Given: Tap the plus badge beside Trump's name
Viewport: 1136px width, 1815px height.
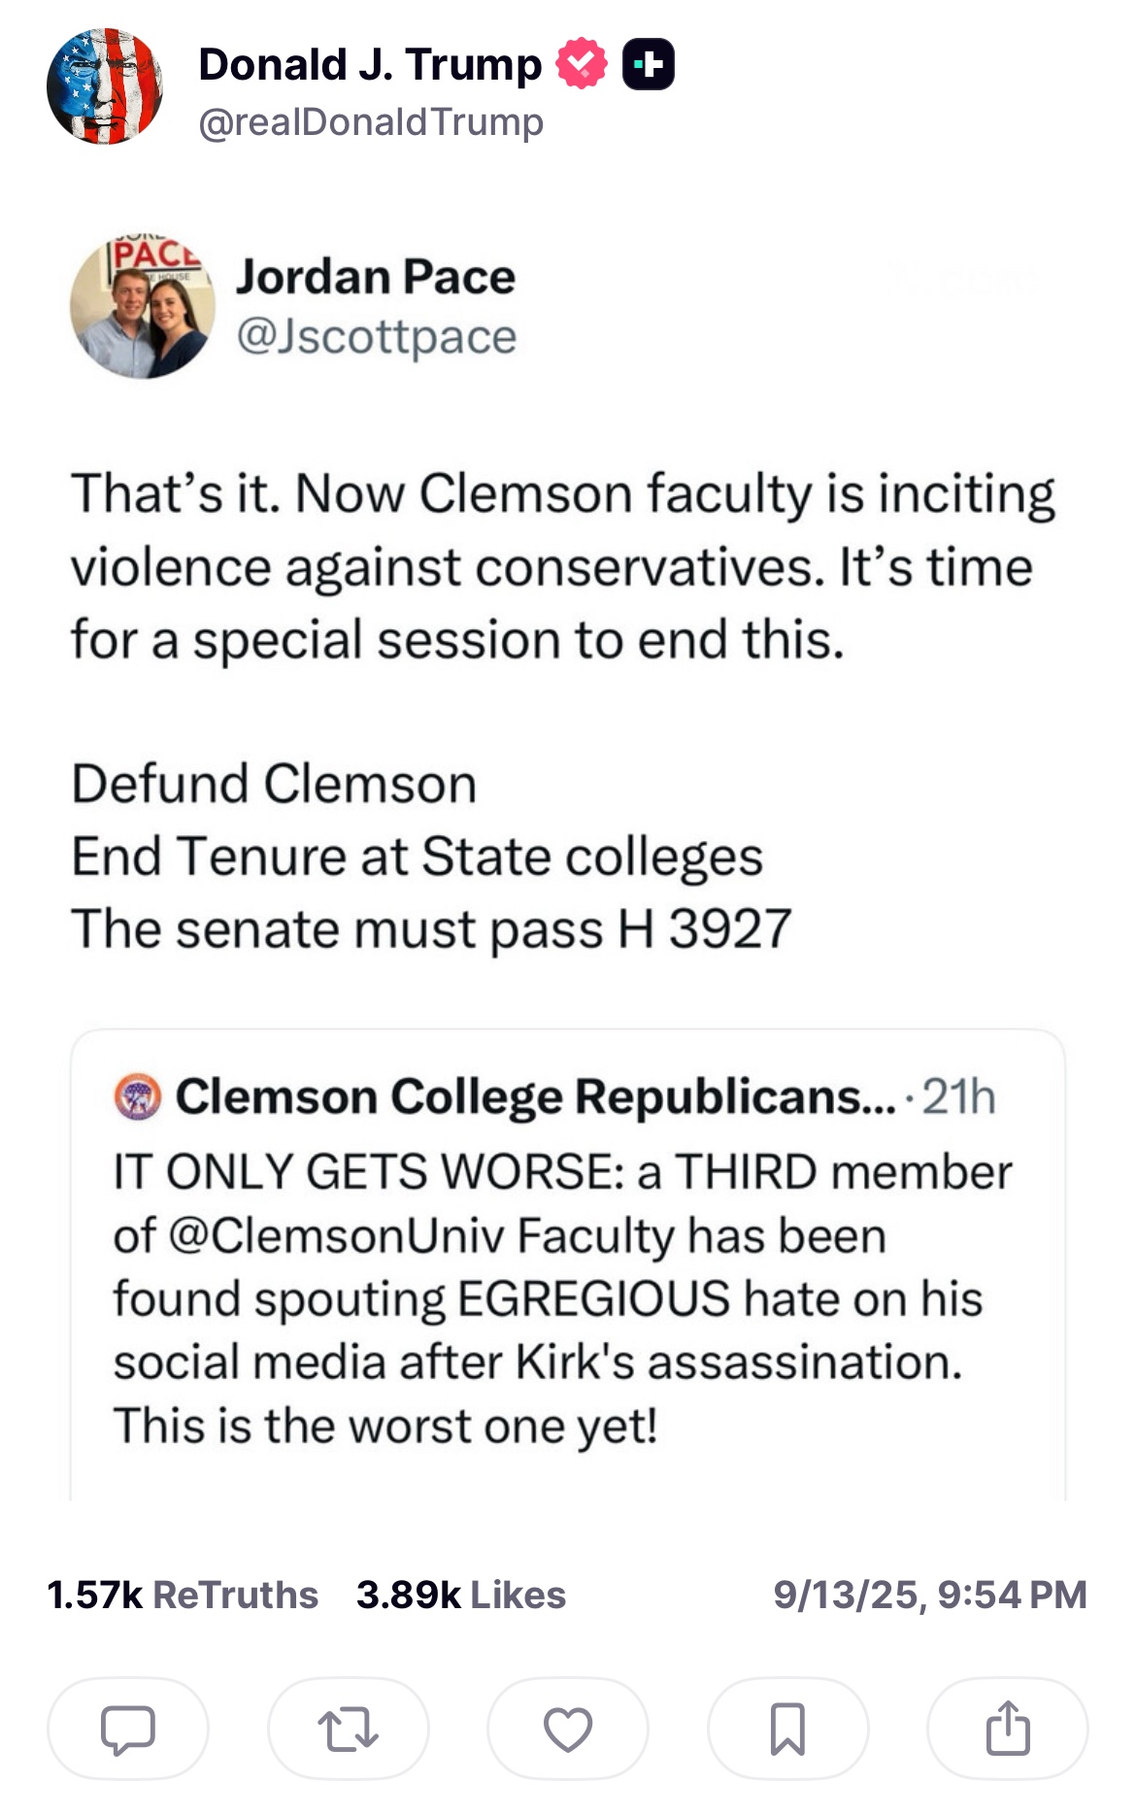Looking at the screenshot, I should (649, 64).
